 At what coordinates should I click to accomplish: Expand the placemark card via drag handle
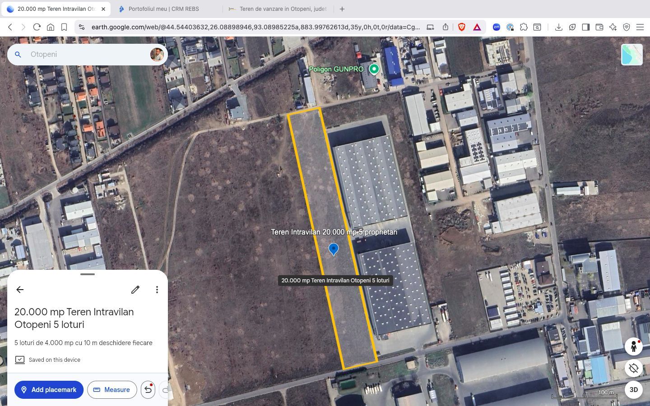click(87, 274)
